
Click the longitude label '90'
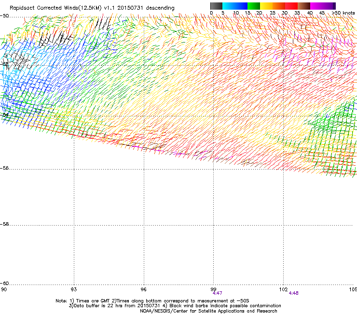click(4, 289)
